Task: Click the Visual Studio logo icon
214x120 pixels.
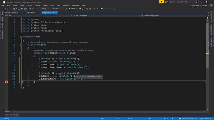Action: point(3,2)
